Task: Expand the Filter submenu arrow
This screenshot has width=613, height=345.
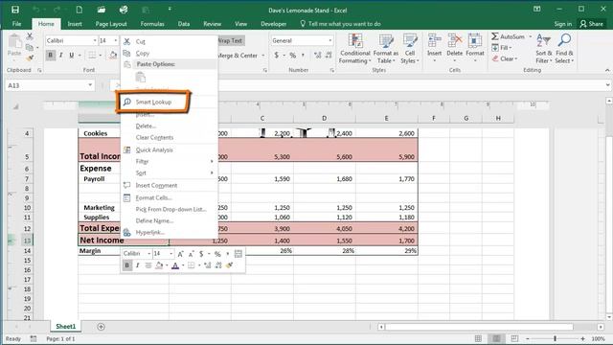Action: coord(212,162)
